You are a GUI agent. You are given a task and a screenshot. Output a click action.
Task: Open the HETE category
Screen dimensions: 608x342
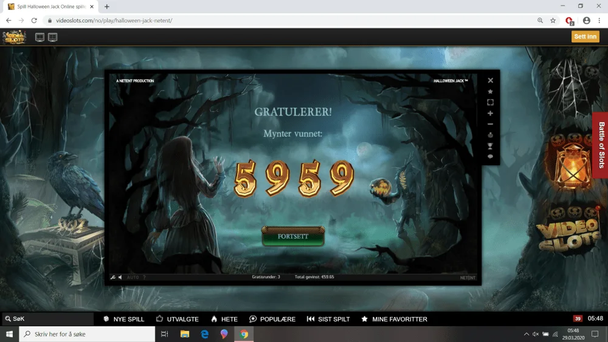coord(224,319)
